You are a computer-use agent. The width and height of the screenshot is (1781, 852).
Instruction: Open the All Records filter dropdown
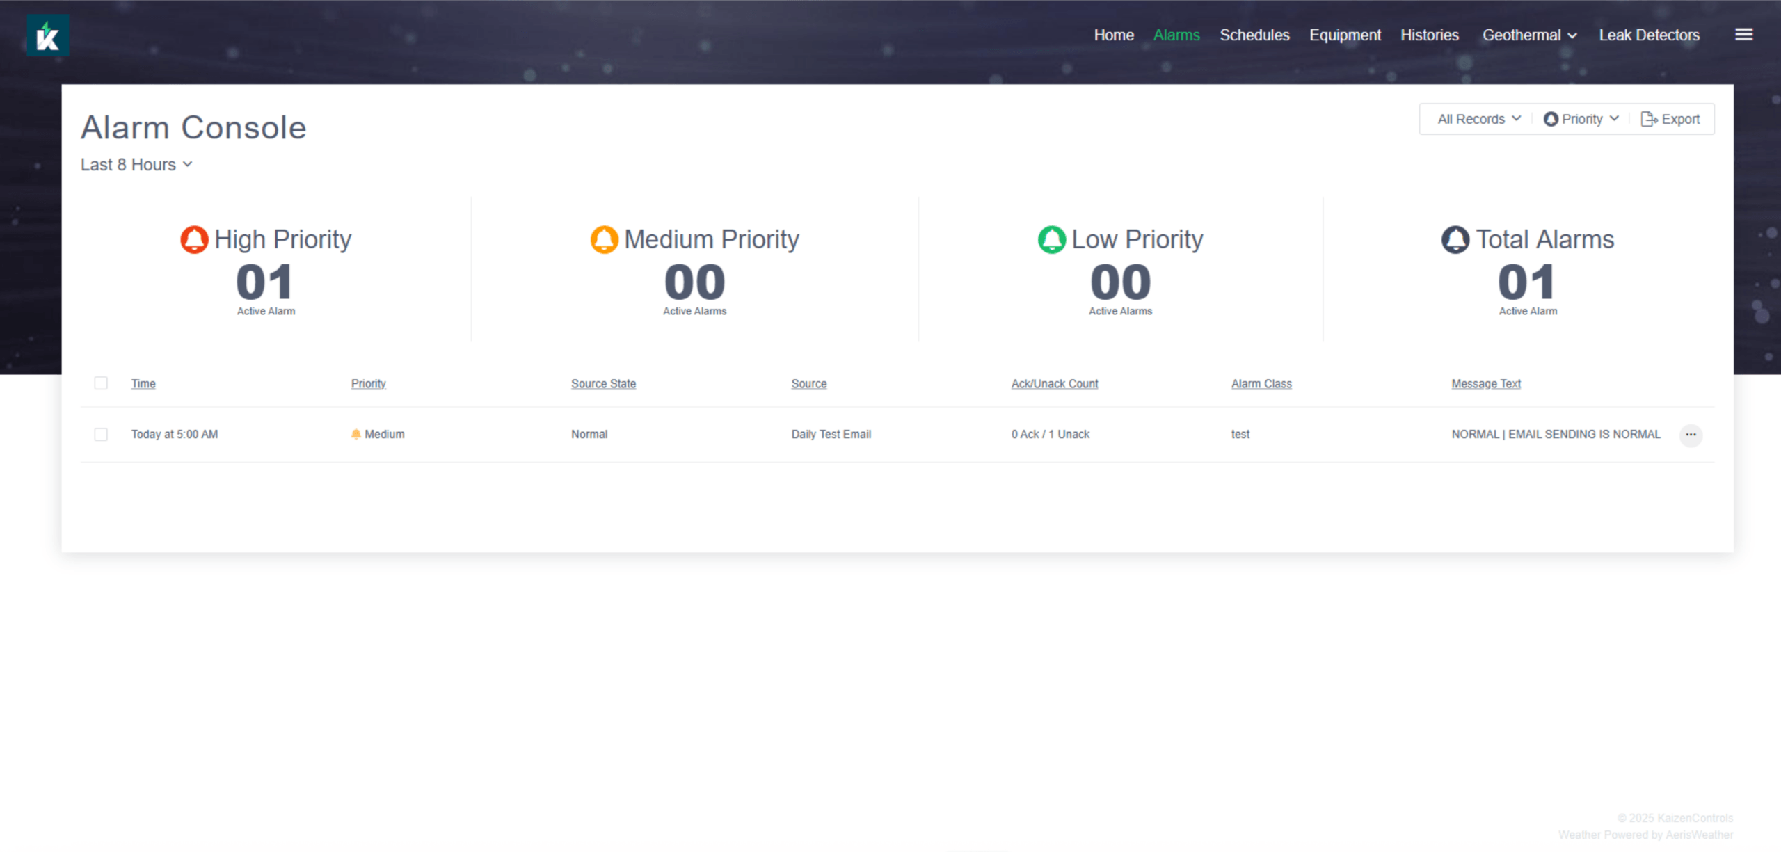(1478, 119)
